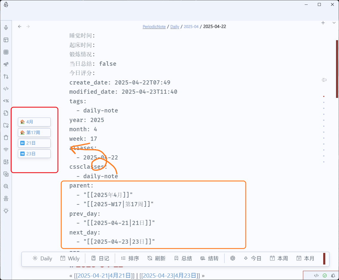Image resolution: width=339 pixels, height=280 pixels.
Task: Click the 总结 summary toolbar item
Action: 183,259
